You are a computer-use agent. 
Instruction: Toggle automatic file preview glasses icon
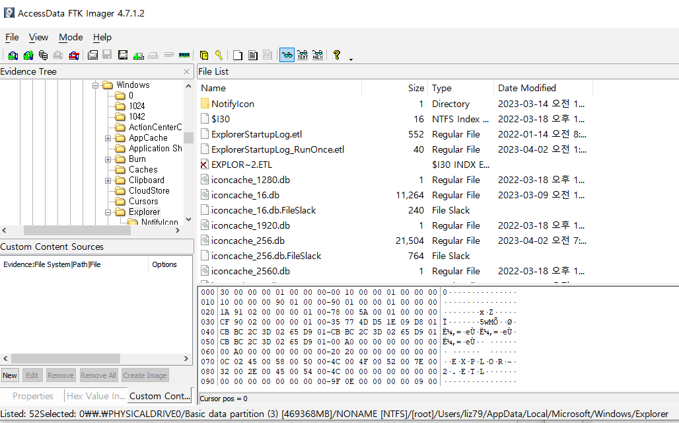coord(287,55)
